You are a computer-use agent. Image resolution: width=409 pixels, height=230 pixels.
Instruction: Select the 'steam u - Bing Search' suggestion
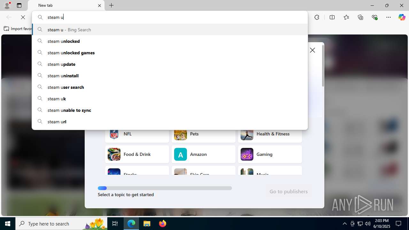pos(170,30)
